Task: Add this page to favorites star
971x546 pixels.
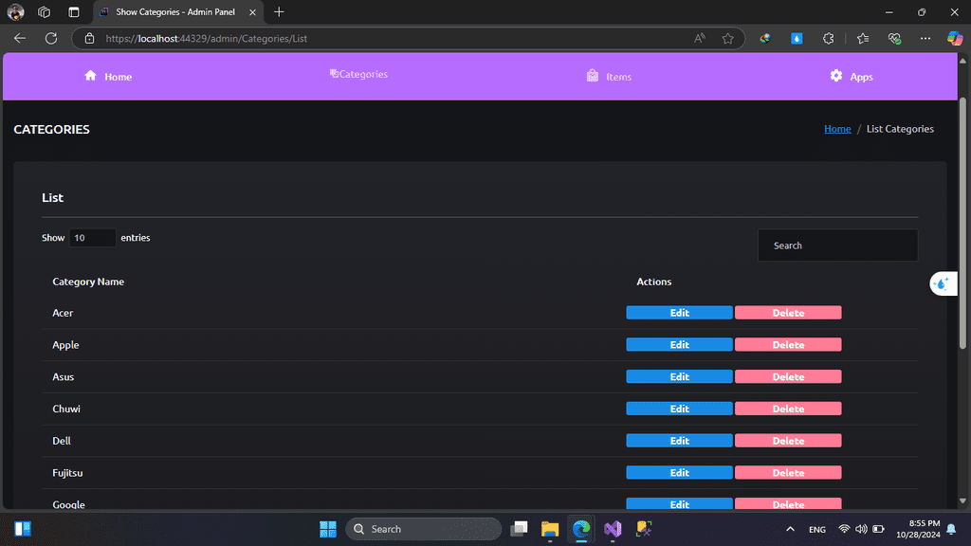Action: pyautogui.click(x=727, y=38)
